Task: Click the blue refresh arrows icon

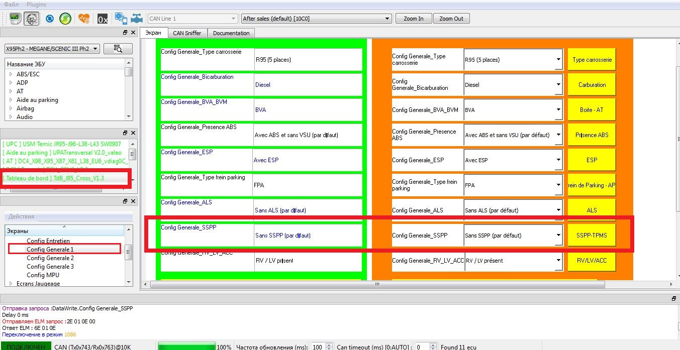Action: coord(50,19)
